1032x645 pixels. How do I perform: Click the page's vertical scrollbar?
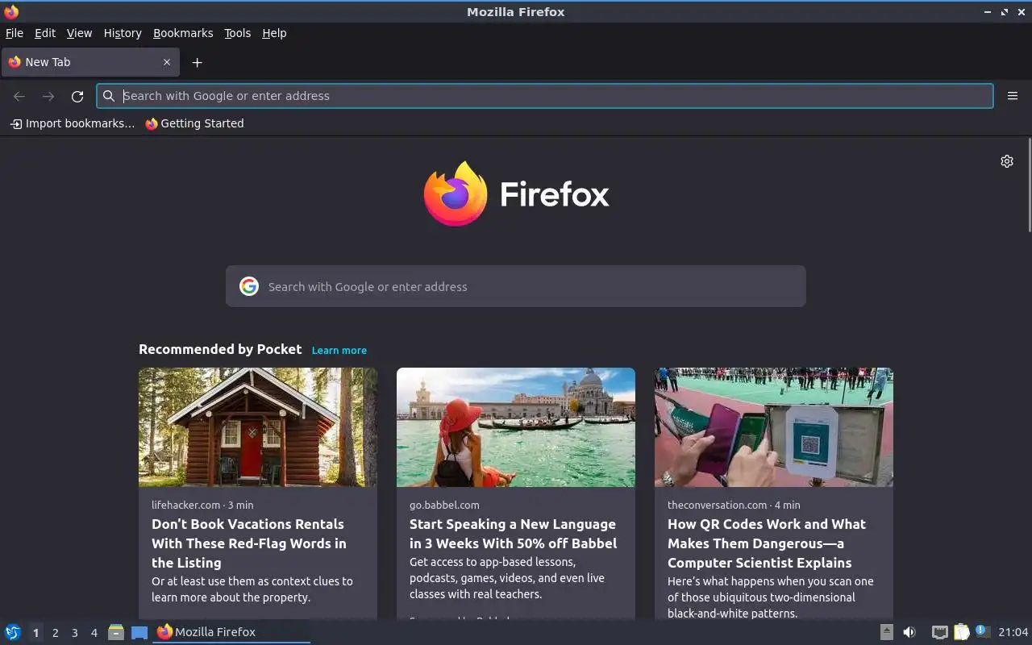[x=1029, y=185]
